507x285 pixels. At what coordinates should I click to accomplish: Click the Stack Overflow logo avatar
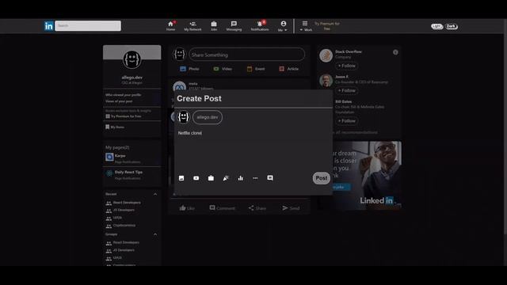[x=326, y=55]
